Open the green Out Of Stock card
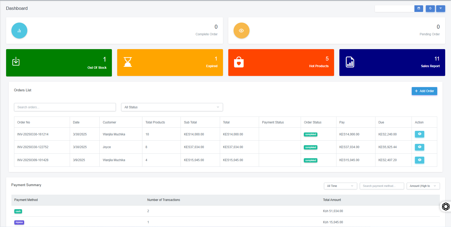Viewport: 451px width, 227px height. tap(59, 63)
